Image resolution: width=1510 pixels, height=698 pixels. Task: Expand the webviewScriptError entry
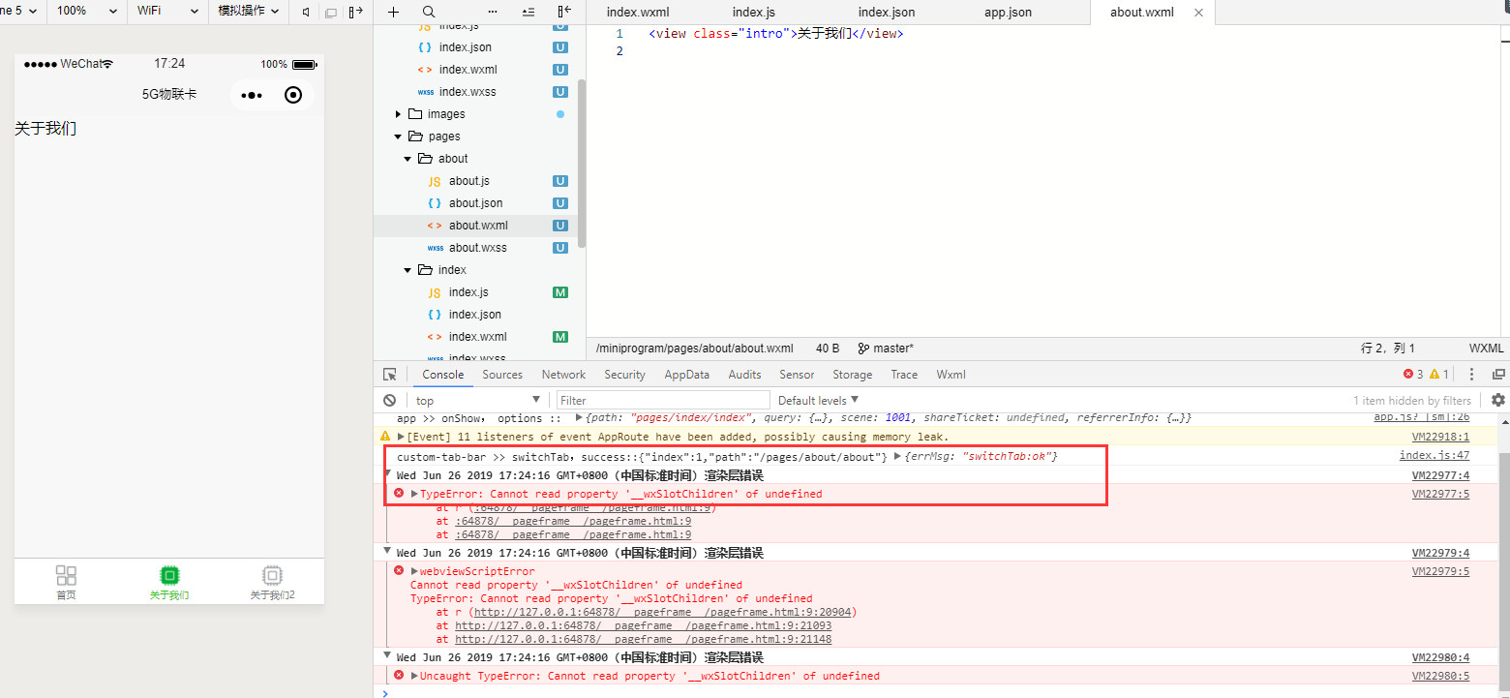tap(414, 571)
